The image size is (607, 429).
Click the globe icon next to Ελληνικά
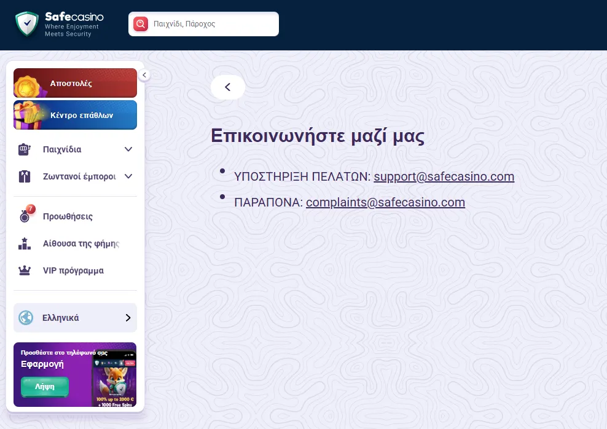[x=26, y=318]
